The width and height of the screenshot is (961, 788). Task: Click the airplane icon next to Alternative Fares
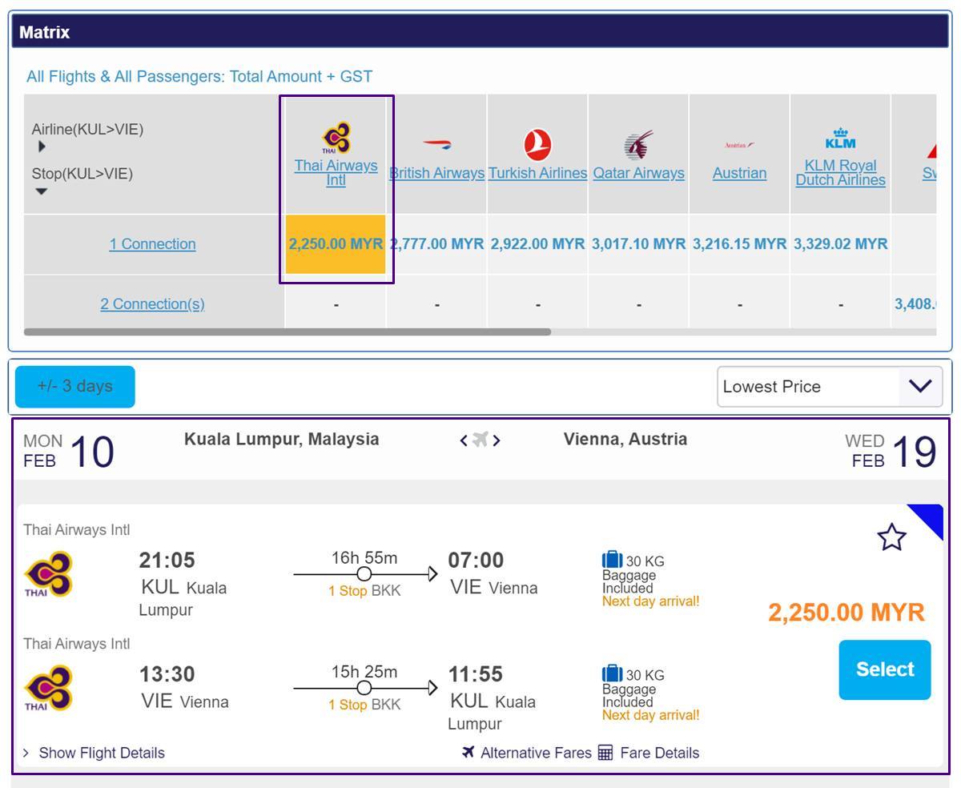point(468,752)
